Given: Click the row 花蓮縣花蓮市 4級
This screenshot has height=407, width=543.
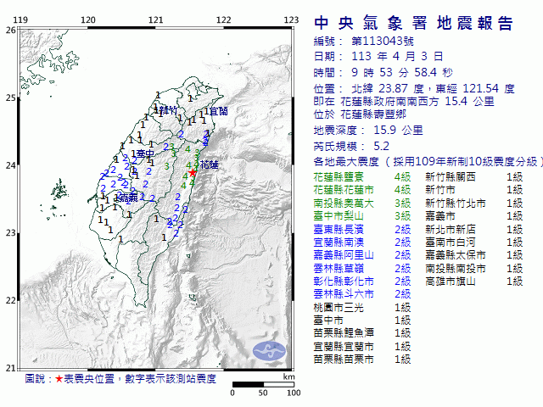Looking at the screenshot, I should [x=362, y=190].
